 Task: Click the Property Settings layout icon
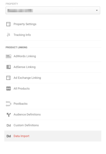pos(8,24)
